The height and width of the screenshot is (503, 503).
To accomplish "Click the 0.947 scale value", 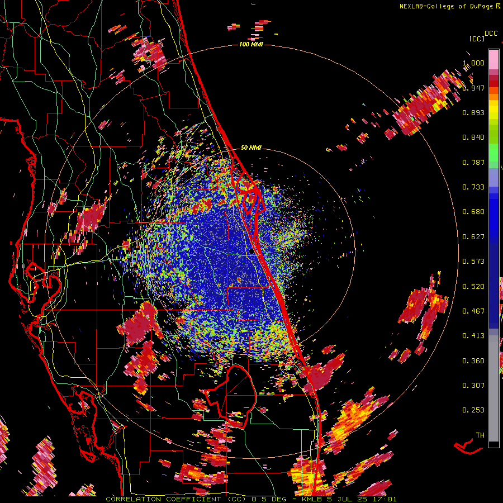I will coord(473,88).
